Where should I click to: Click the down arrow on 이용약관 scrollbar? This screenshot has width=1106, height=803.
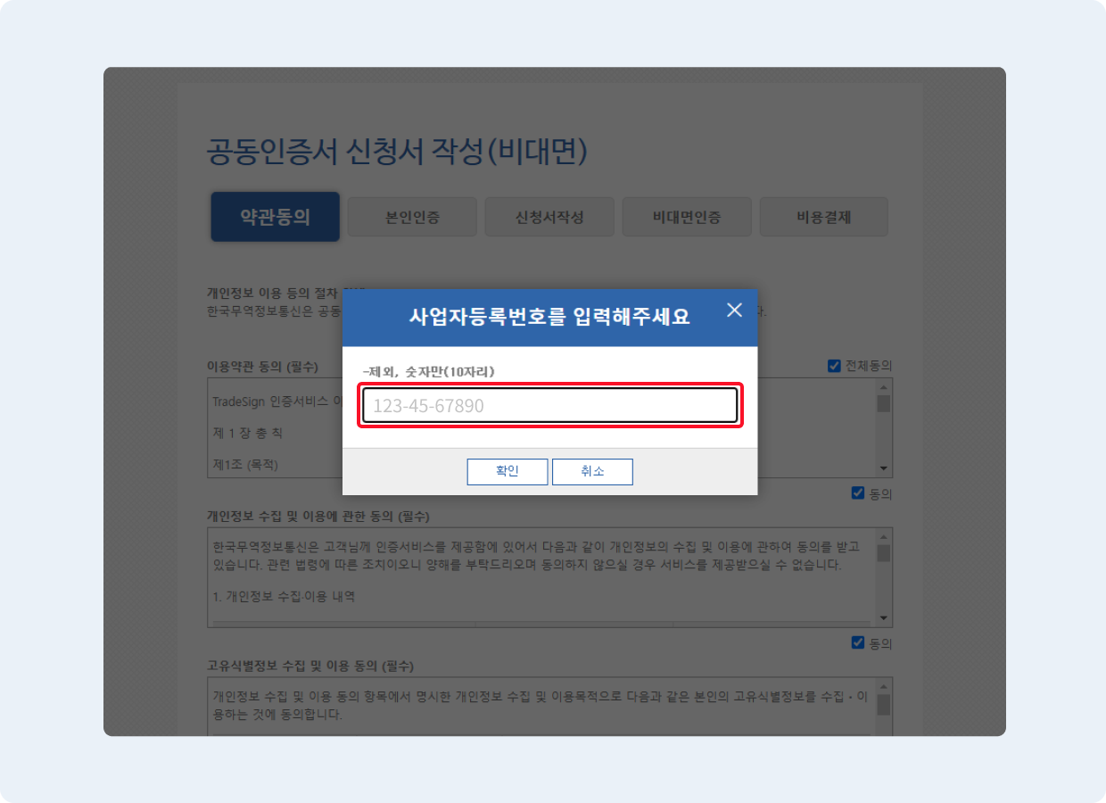tap(882, 468)
